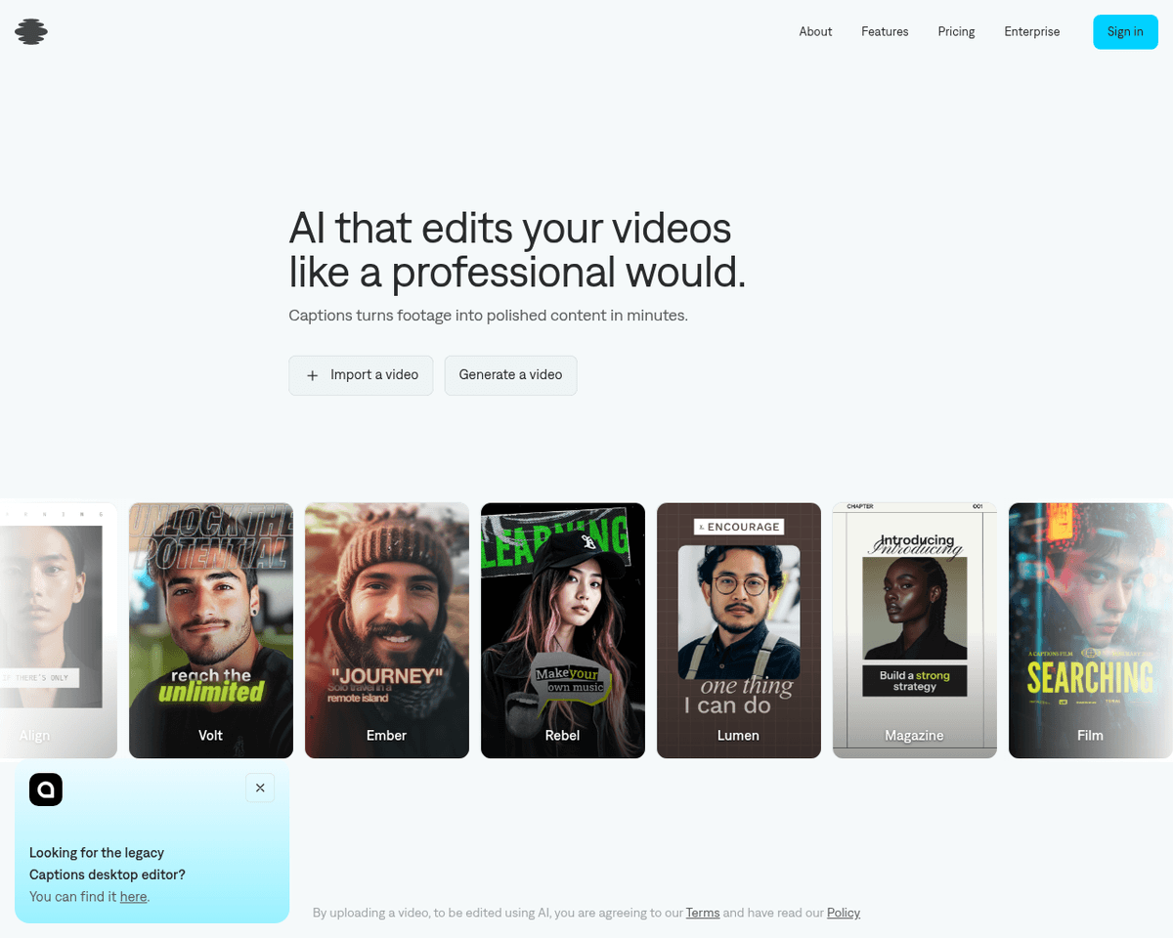Viewport: 1173px width, 938px height.
Task: Navigate to the Enterprise page
Action: [1031, 31]
